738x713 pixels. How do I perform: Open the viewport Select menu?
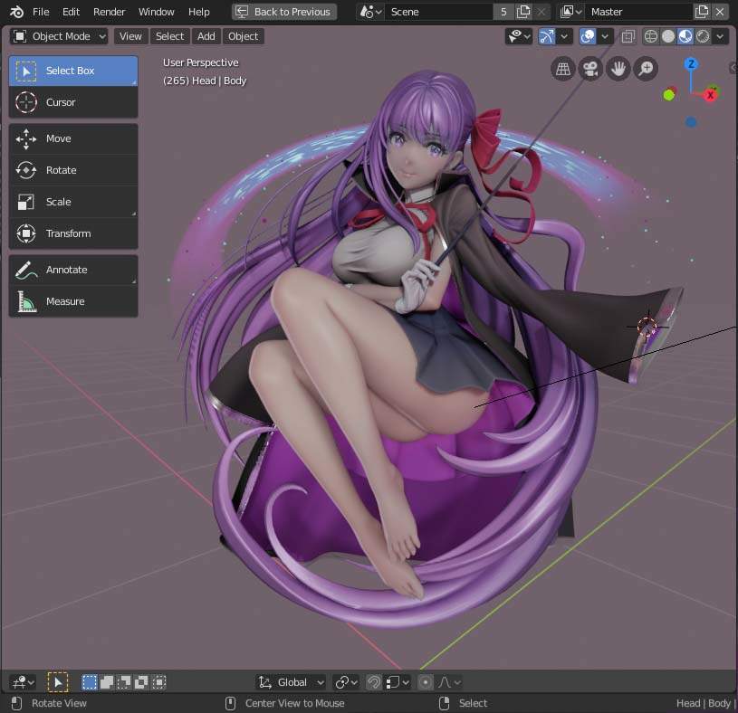point(170,36)
